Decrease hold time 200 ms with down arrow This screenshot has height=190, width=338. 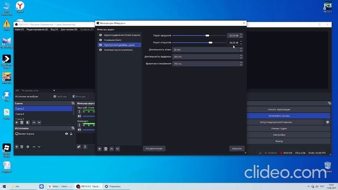point(241,58)
